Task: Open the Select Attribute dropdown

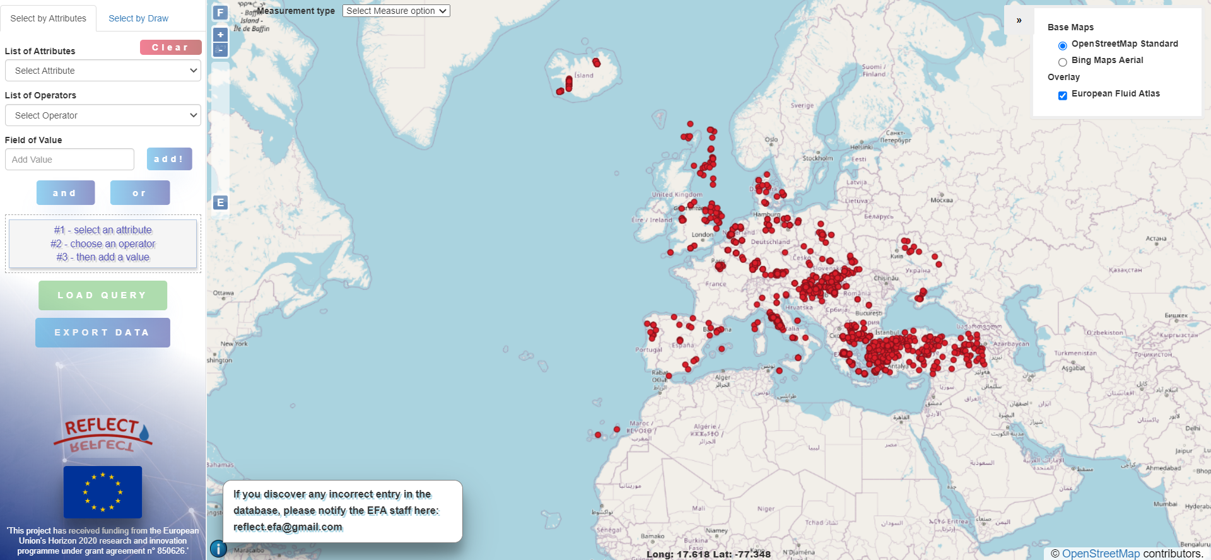Action: pos(103,71)
